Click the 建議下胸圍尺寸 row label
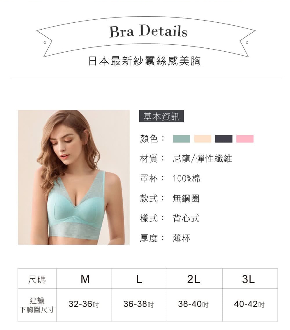Viewport: 290px width, 330px height. click(37, 305)
